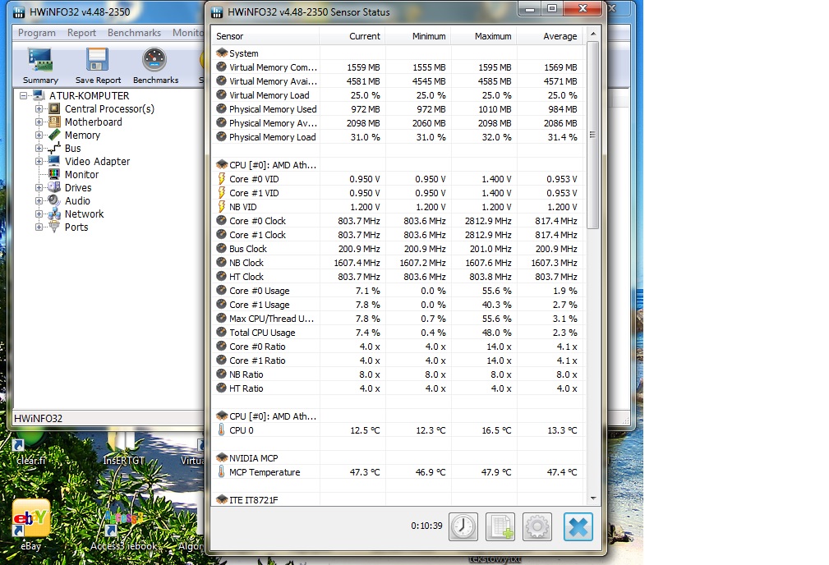Click the Save Report toolbar icon
Viewport: 829px width, 565px height.
point(98,66)
